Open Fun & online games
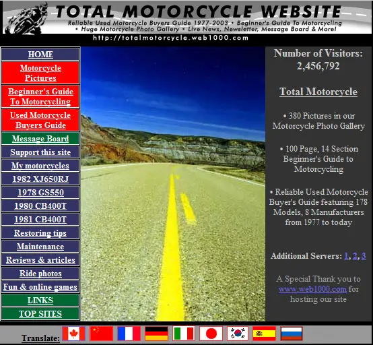Viewport: 373px width, 345px height. pyautogui.click(x=40, y=286)
